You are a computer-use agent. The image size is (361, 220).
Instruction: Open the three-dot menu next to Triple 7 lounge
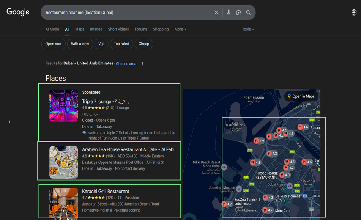pos(129,102)
